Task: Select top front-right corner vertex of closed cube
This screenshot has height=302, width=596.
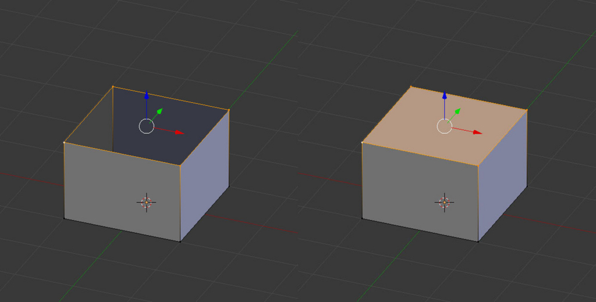Action: (x=478, y=165)
